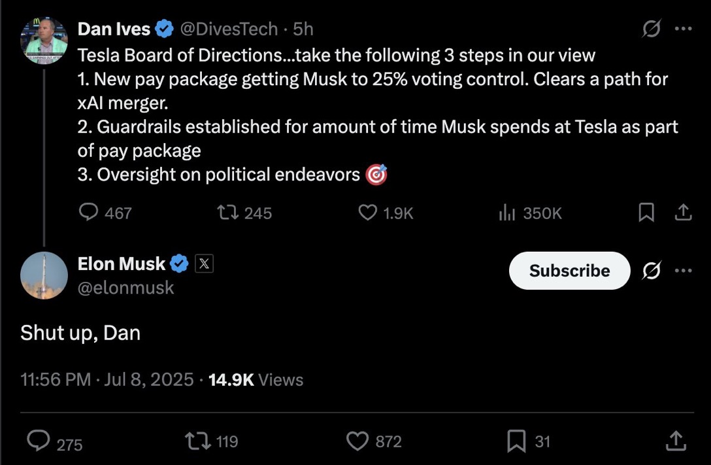Viewport: 711px width, 465px height.
Task: Toggle bookmark showing 31 saves
Action: click(x=516, y=441)
